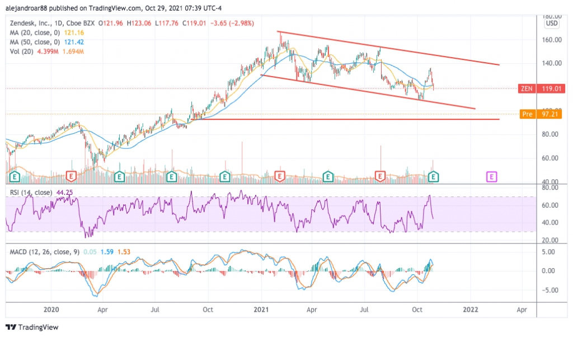Viewport: 573px width, 337px height.
Task: Click the MA 20 value 121.16
Action: tap(74, 32)
